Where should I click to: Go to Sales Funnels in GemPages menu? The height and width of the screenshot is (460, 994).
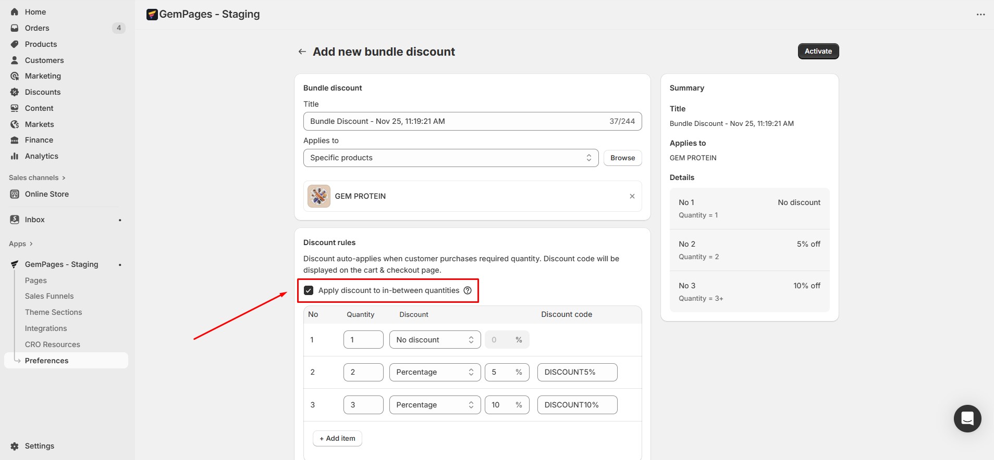[x=49, y=296]
